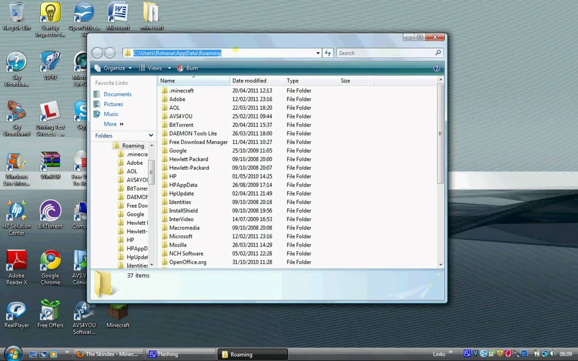
Task: Launch Adobe Reader X desktop icon
Action: click(16, 267)
